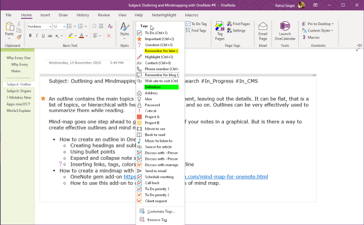
Task: Switch to the Draw tab
Action: click(x=63, y=15)
